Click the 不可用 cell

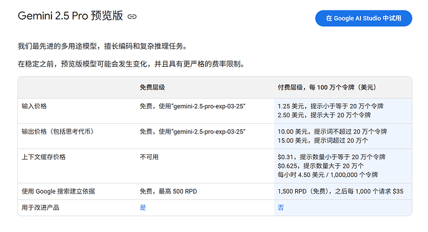tap(149, 157)
